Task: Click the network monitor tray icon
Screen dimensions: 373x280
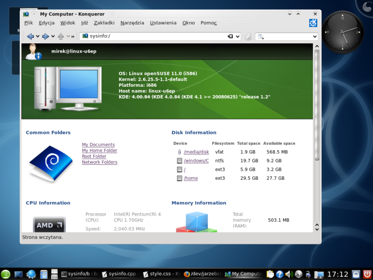Action: point(319,274)
